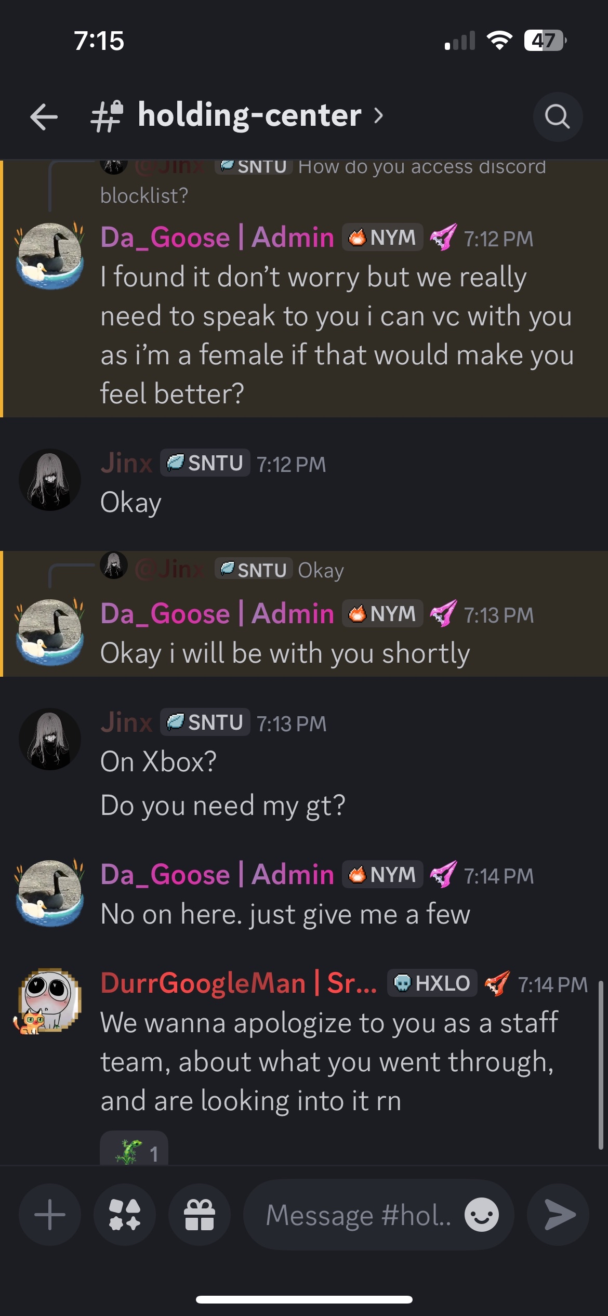Tap the back arrow icon
Viewport: 608px width, 1316px height.
point(44,116)
